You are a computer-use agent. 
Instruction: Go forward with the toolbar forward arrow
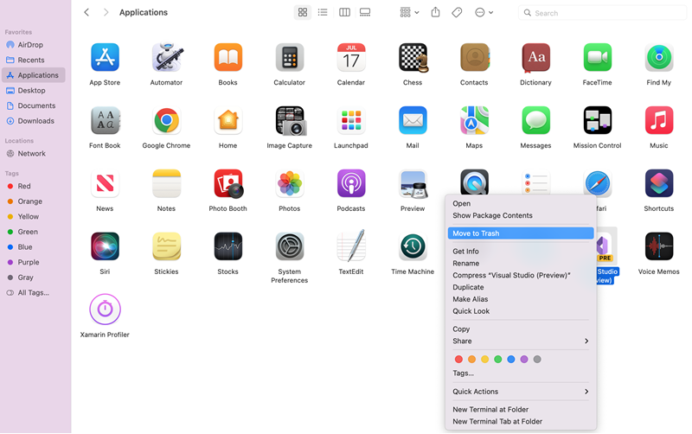tap(106, 12)
